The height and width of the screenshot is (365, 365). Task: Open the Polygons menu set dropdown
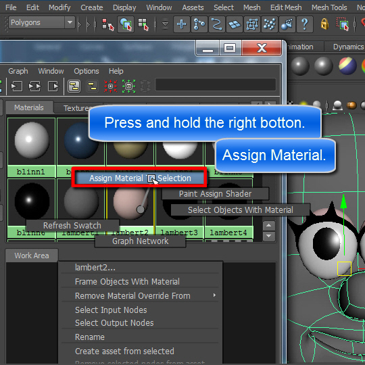42,22
